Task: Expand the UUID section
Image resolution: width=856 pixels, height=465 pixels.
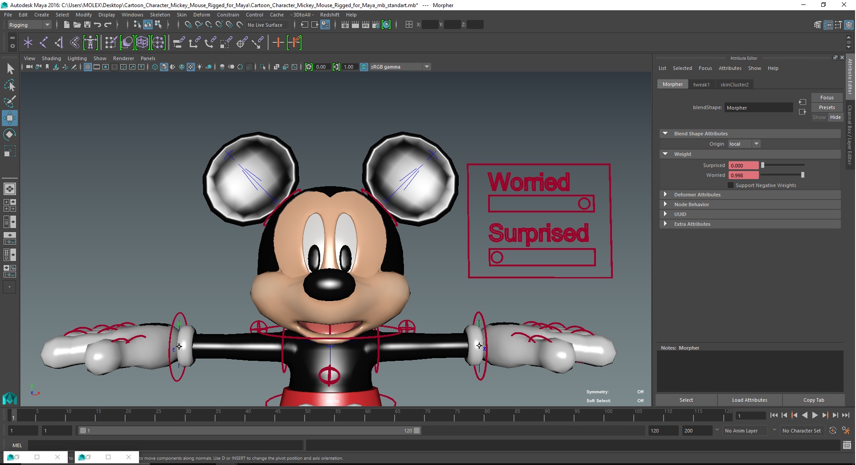Action: click(x=665, y=214)
